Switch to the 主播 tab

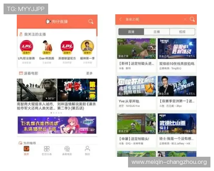(x=157, y=32)
